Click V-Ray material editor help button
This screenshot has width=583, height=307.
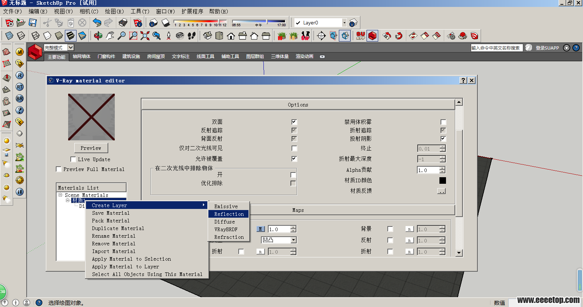point(463,80)
